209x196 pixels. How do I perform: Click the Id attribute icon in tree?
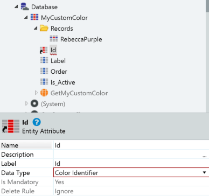pos(44,50)
